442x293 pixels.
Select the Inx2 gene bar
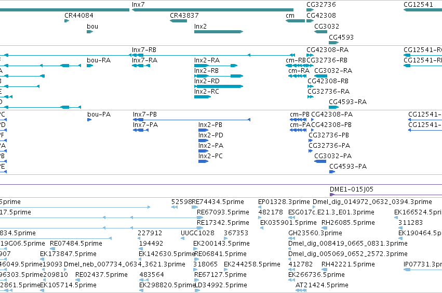(x=219, y=32)
